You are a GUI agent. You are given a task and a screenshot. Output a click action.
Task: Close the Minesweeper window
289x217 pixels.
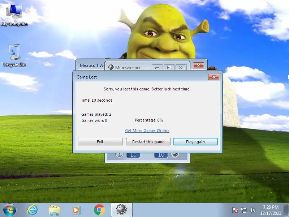[181, 68]
